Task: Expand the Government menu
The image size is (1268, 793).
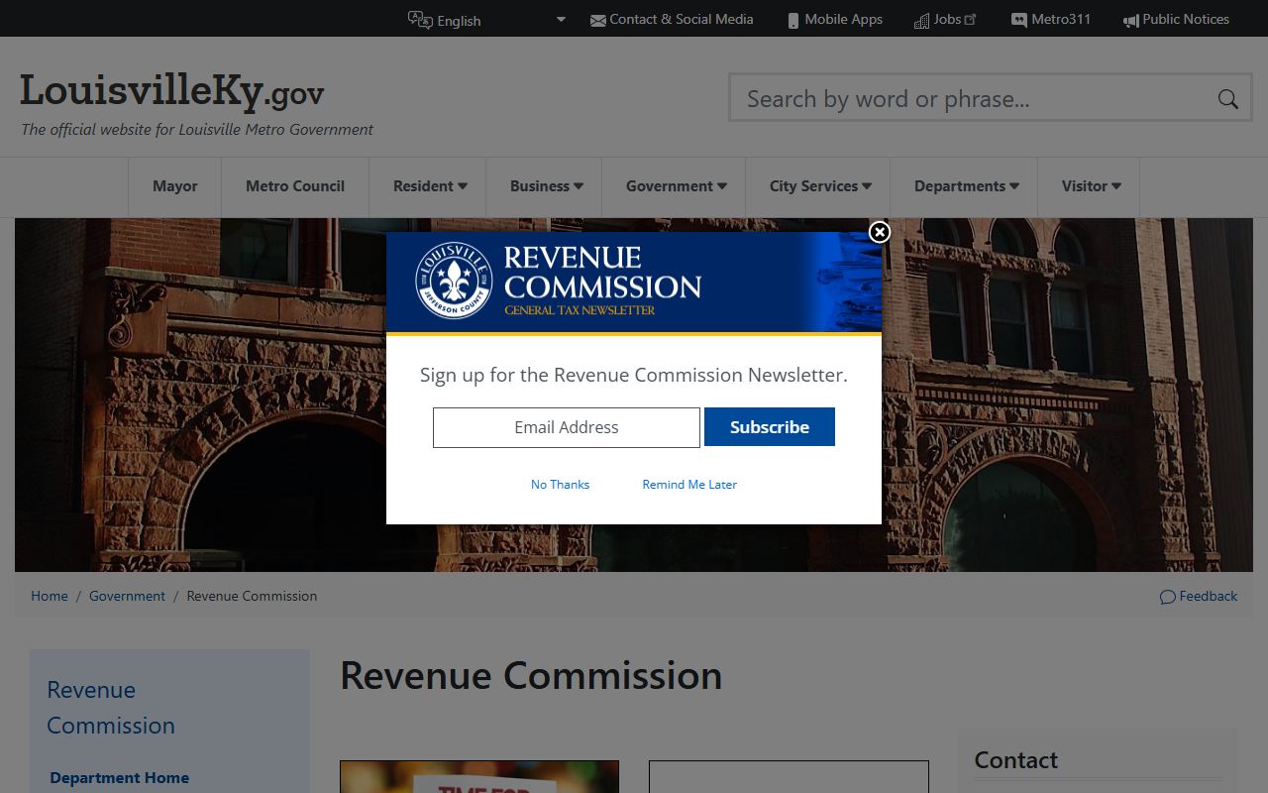Action: coord(676,186)
